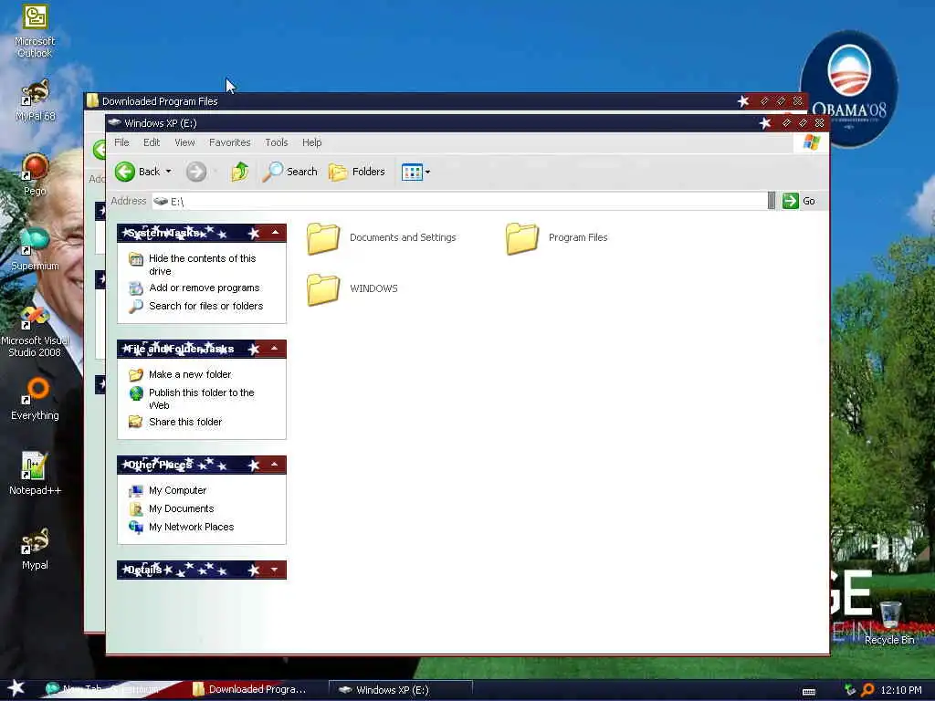Toggle the Folders pane
935x701 pixels.
coord(357,172)
